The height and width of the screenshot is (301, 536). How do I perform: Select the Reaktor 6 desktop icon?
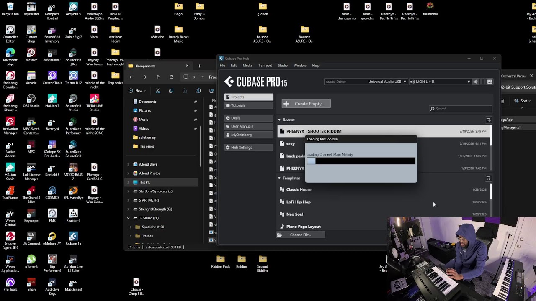(73, 216)
